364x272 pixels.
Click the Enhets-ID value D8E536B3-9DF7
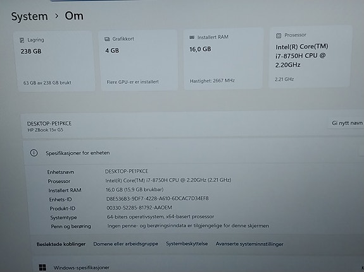pos(158,199)
